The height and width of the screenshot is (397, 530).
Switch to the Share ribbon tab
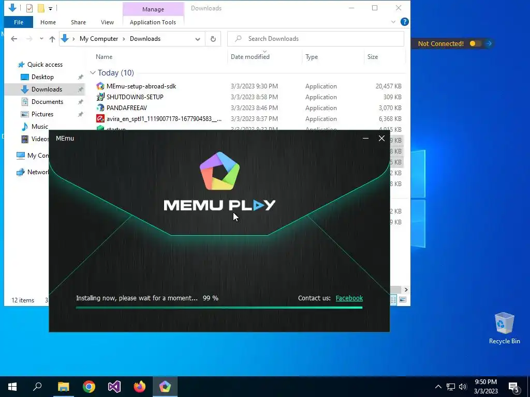pyautogui.click(x=79, y=22)
